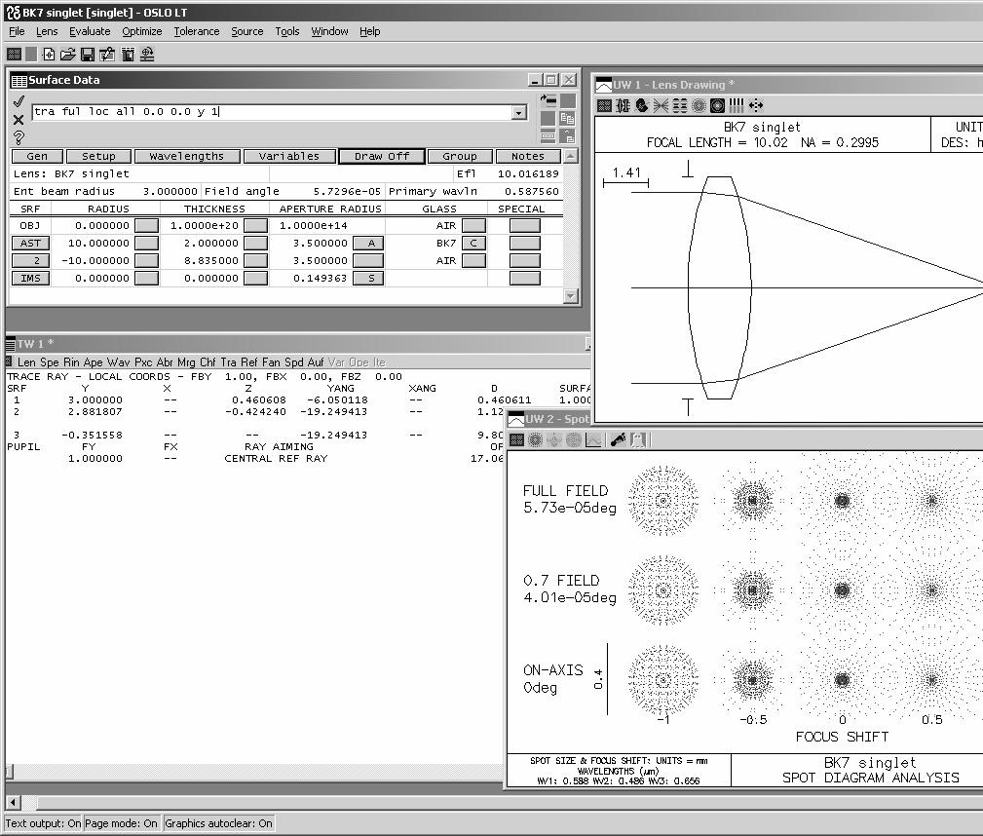Click the shaded solid model icon in UW 1
This screenshot has height=836, width=983.
point(642,105)
